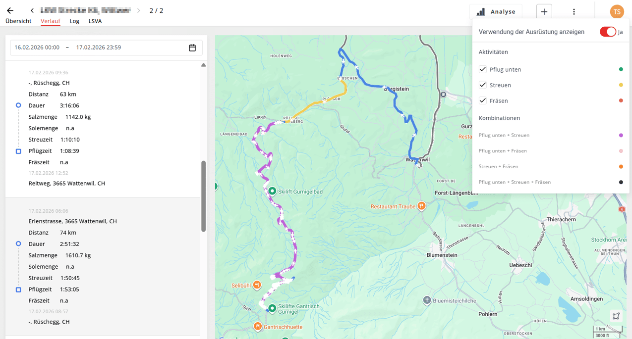Open the Analyse chart button
The width and height of the screenshot is (632, 339).
tap(496, 12)
